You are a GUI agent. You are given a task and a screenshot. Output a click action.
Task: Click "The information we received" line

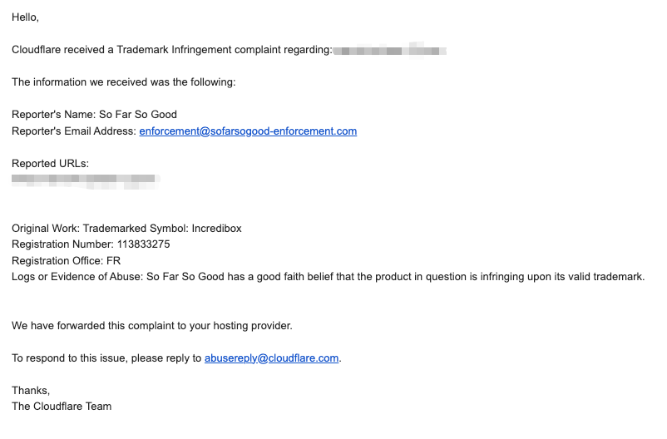[124, 82]
